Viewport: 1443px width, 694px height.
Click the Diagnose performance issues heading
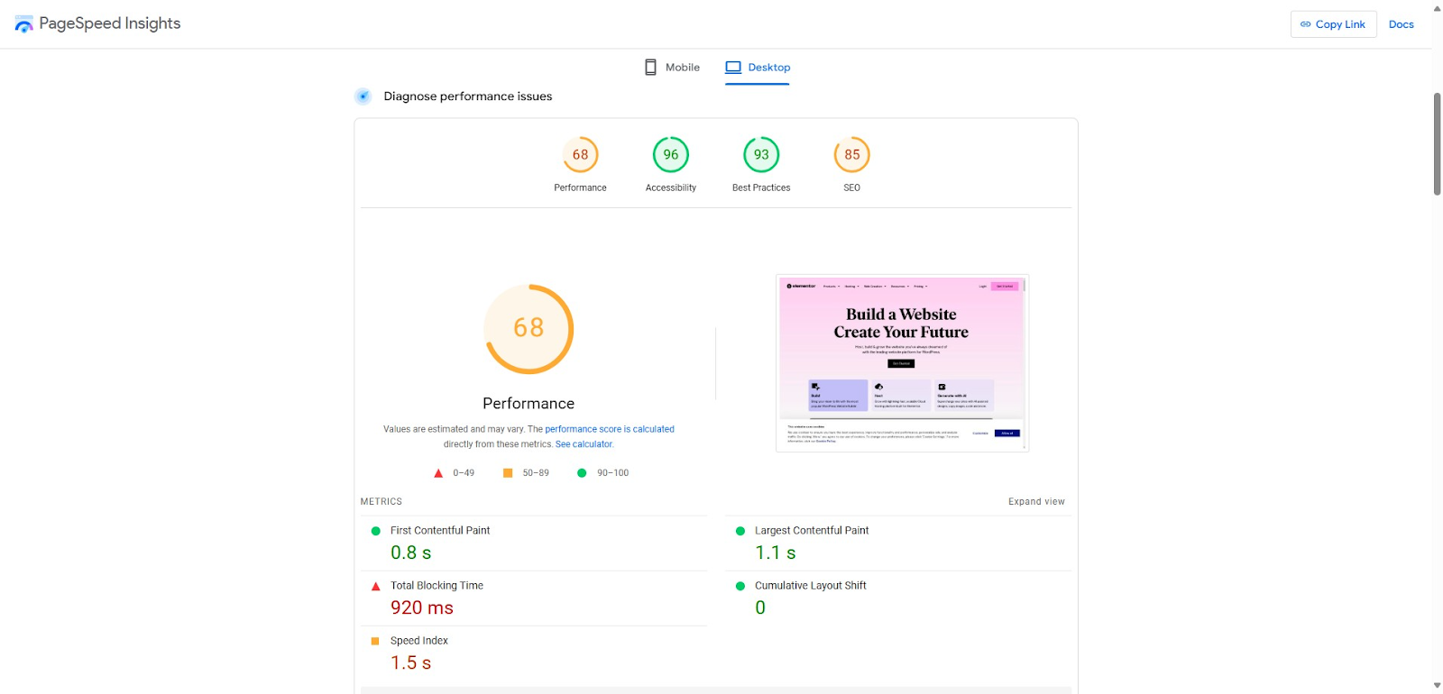pyautogui.click(x=468, y=96)
